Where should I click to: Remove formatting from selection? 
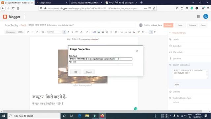[x=134, y=32]
